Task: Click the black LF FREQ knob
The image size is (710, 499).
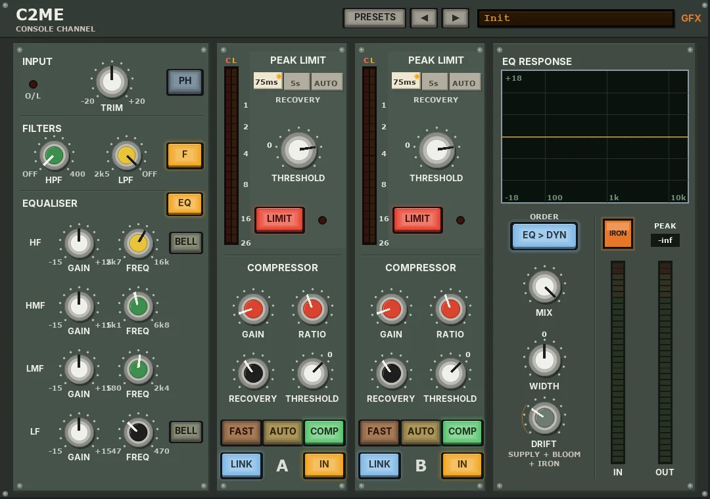Action: 138,432
